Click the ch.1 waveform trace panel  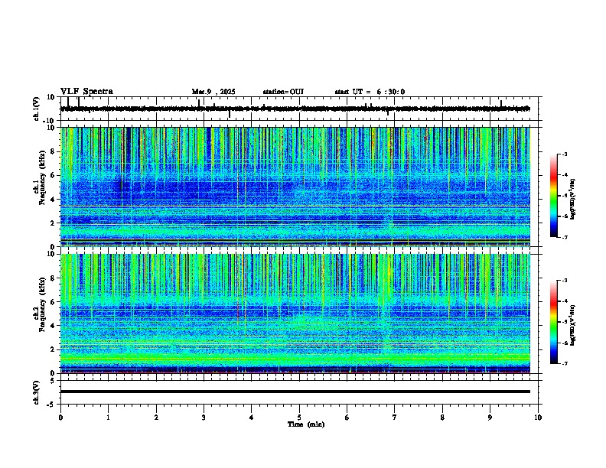pos(299,109)
